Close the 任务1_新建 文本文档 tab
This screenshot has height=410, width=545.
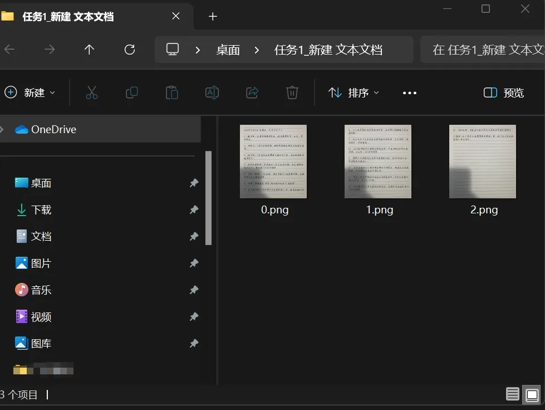[x=176, y=16]
